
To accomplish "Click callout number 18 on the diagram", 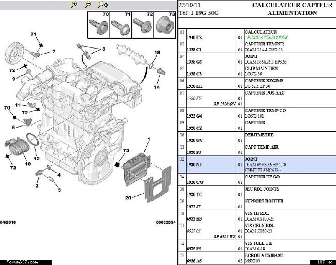I will point(158,53).
